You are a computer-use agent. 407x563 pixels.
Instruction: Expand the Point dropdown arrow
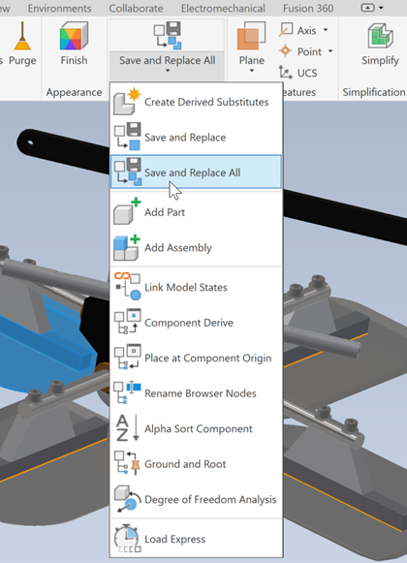330,51
